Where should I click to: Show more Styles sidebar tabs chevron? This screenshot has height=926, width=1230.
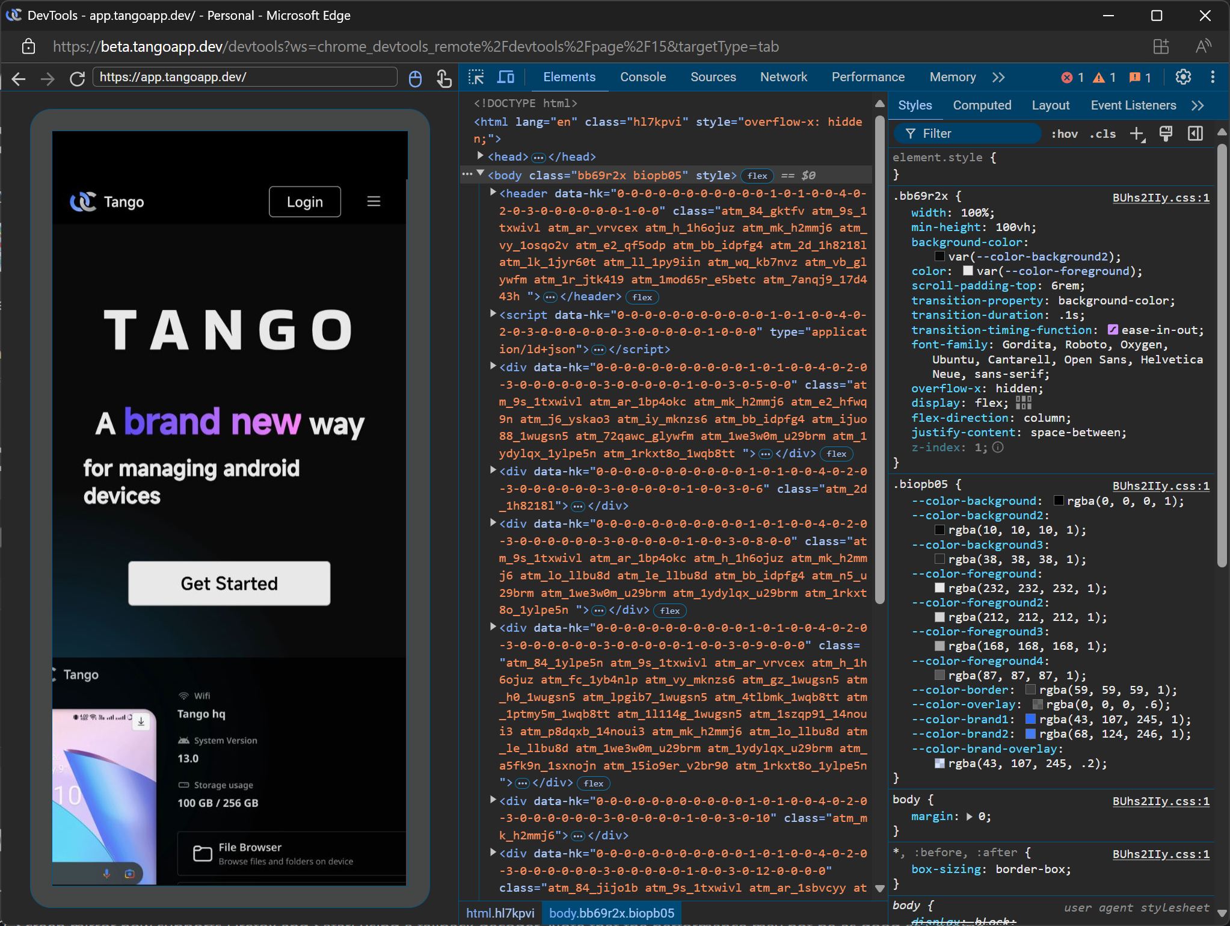(x=1198, y=105)
